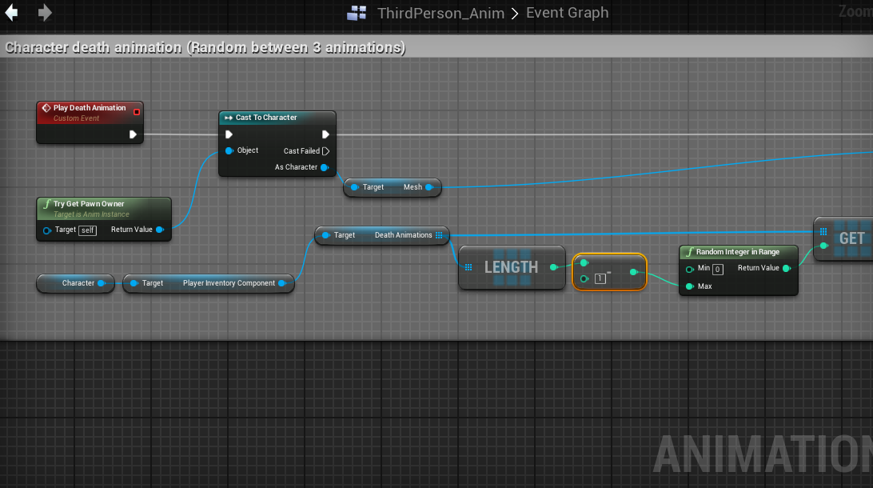This screenshot has width=873, height=488.
Task: Click the Mesh output pin
Action: pos(429,187)
